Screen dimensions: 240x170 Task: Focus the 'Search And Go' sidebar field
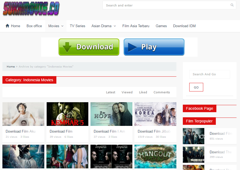[210, 74]
